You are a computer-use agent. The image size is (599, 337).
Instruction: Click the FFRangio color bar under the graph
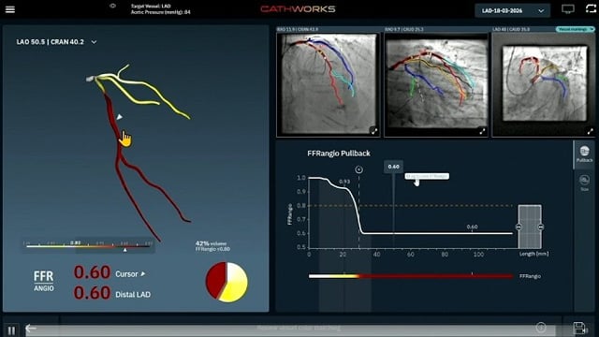411,276
